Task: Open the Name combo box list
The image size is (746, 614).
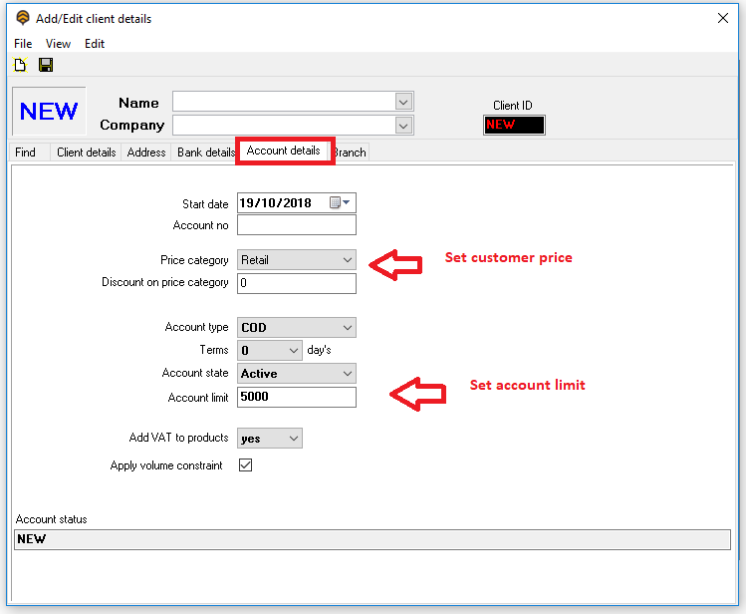Action: pyautogui.click(x=403, y=102)
